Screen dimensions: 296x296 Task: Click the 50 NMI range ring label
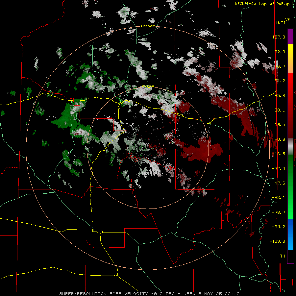[148, 87]
